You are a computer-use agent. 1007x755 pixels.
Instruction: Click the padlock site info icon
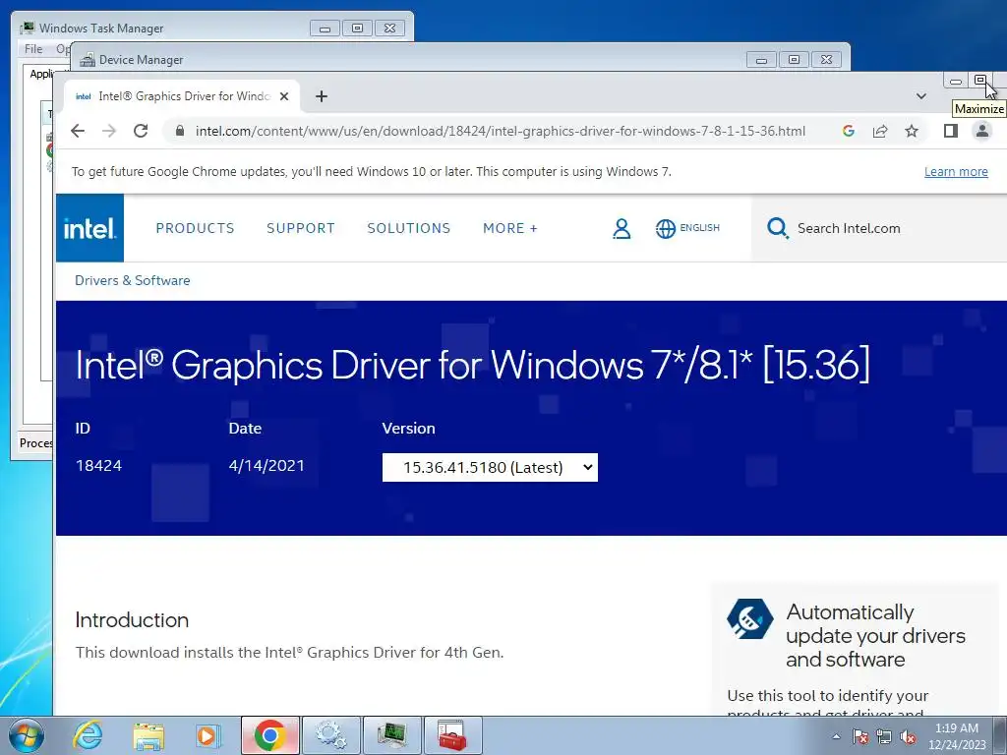point(180,131)
